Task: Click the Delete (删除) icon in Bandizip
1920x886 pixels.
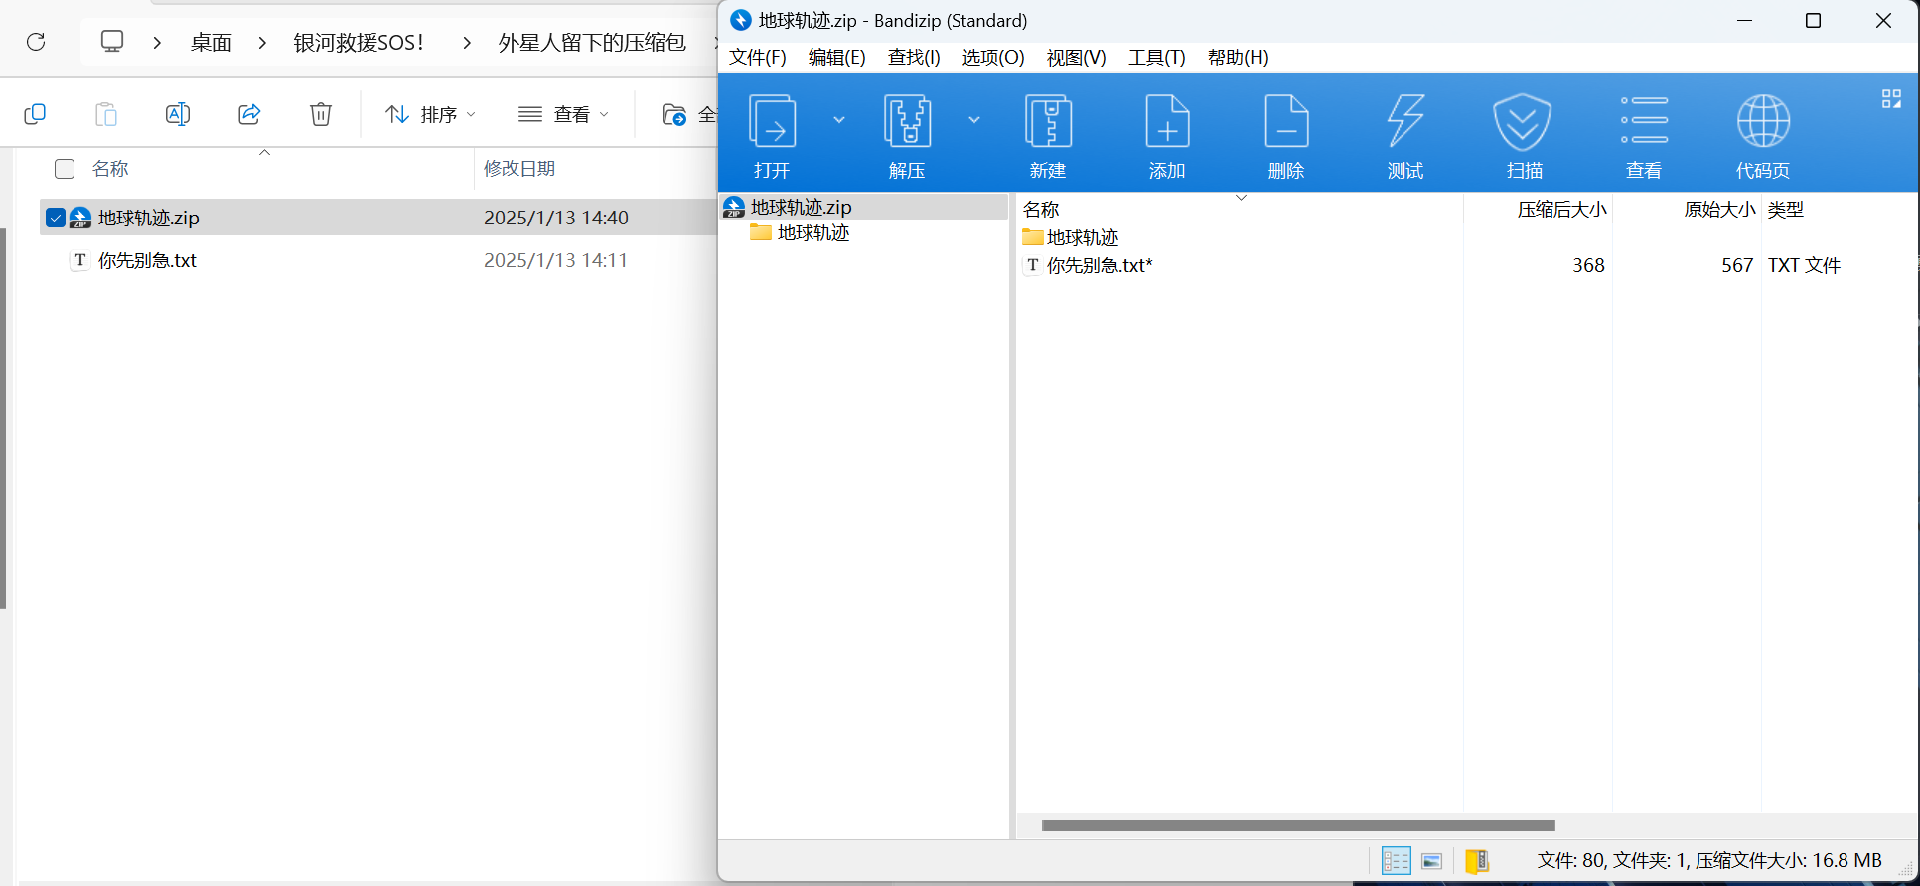Action: tap(1286, 122)
